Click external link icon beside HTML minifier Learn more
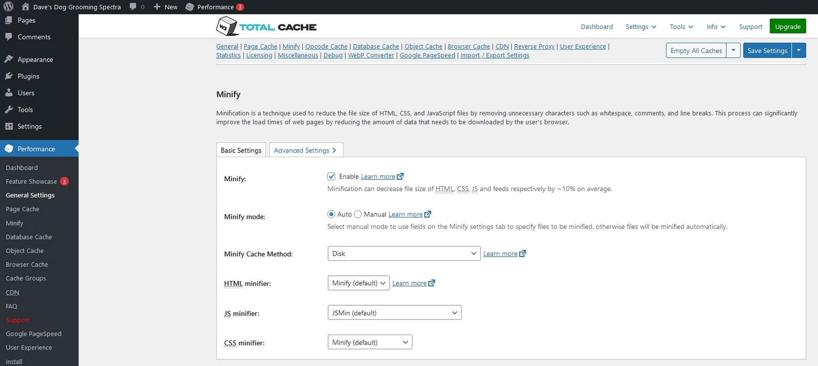 432,283
